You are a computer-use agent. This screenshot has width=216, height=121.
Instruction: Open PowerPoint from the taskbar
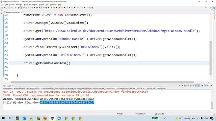click(45, 118)
